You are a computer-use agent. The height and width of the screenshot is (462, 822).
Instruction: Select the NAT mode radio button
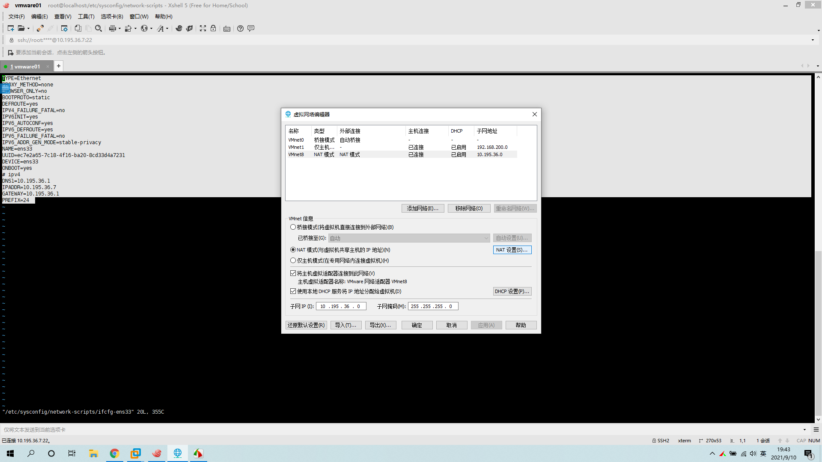[293, 250]
